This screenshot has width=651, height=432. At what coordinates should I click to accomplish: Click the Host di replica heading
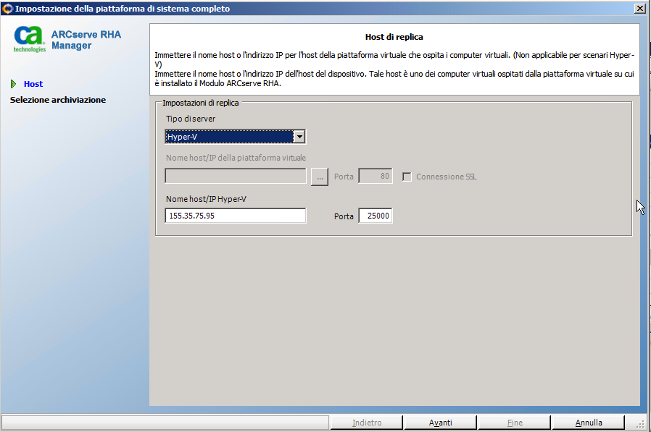tap(394, 37)
